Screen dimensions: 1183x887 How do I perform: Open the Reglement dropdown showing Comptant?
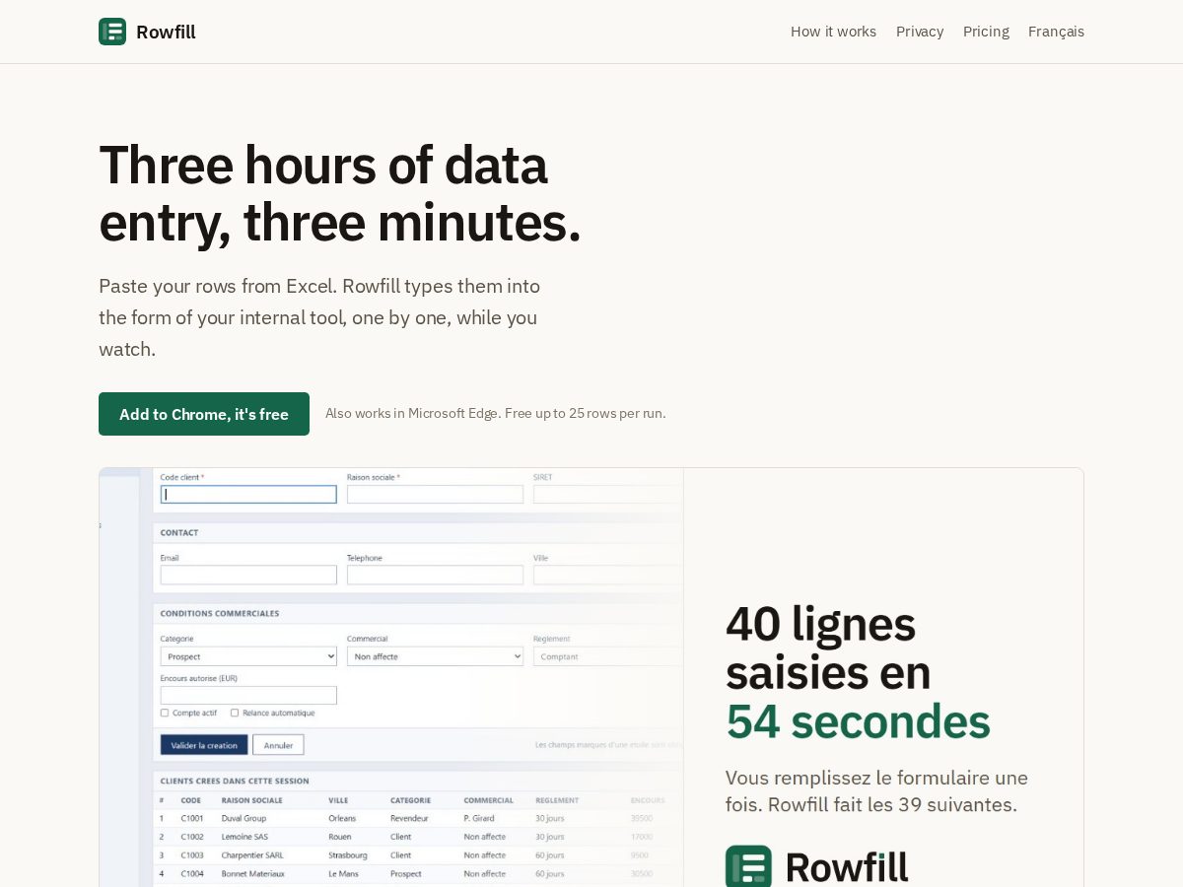(608, 656)
